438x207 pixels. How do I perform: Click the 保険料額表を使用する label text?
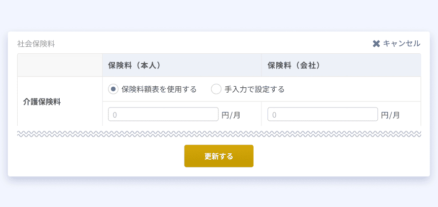tap(159, 89)
